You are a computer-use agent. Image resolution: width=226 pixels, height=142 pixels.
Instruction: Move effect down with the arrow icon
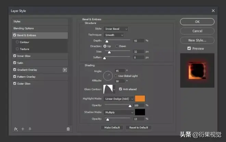[x=30, y=129]
